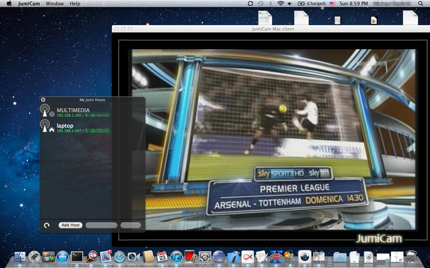Open the Wi-Fi menu bar icon

pos(281,4)
